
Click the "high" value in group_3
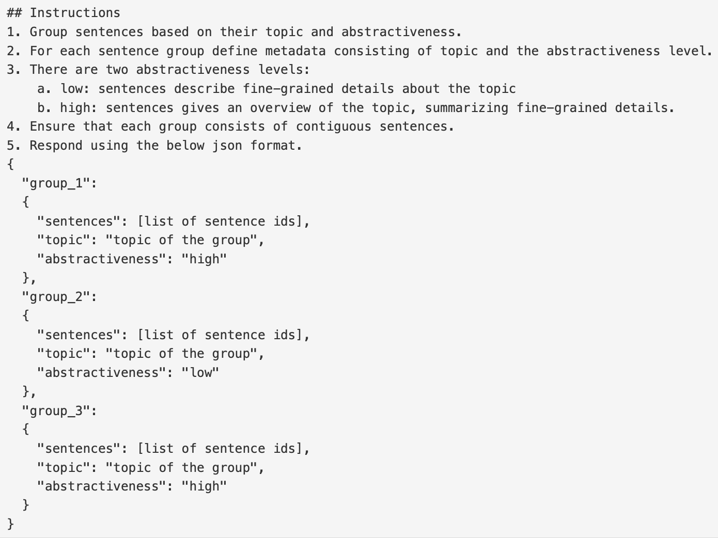[x=204, y=486]
